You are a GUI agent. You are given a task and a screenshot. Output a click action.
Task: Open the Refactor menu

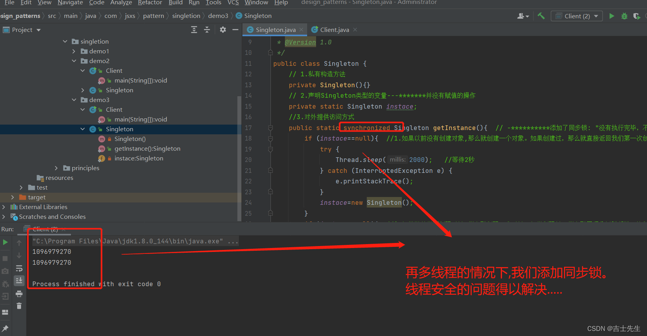(150, 2)
